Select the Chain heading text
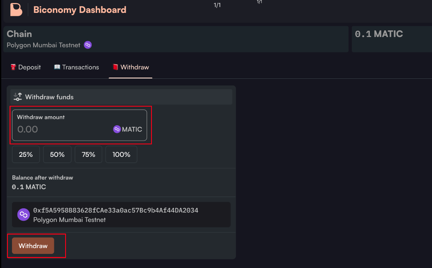The height and width of the screenshot is (268, 432). [20, 34]
